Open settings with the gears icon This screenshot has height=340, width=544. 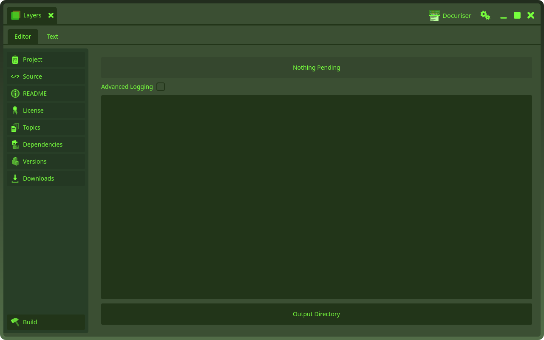pyautogui.click(x=485, y=15)
